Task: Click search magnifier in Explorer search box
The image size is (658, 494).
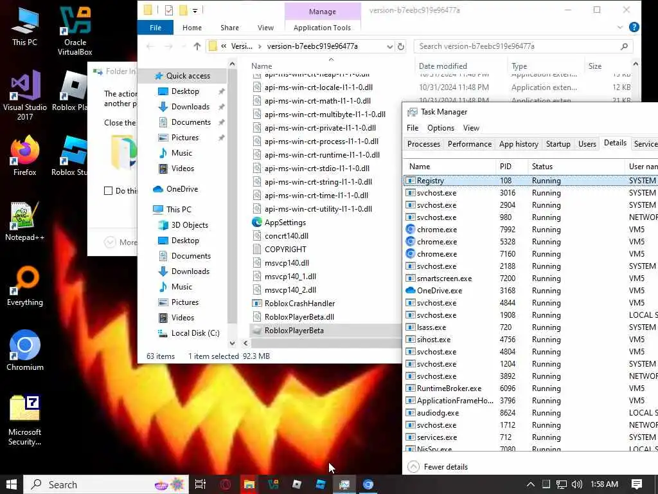Action: 624,46
